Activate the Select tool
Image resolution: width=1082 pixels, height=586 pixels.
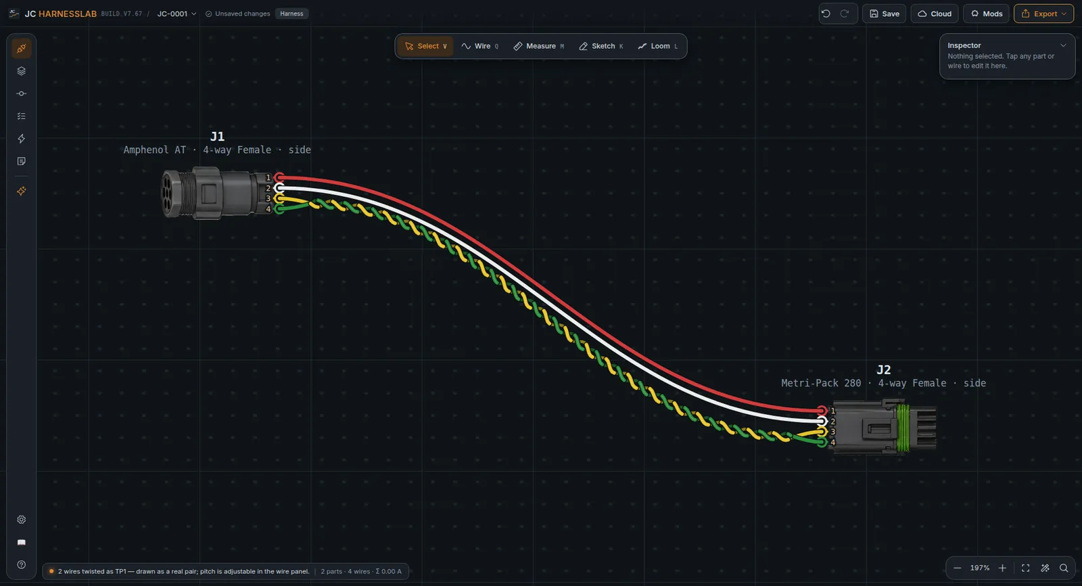click(425, 46)
